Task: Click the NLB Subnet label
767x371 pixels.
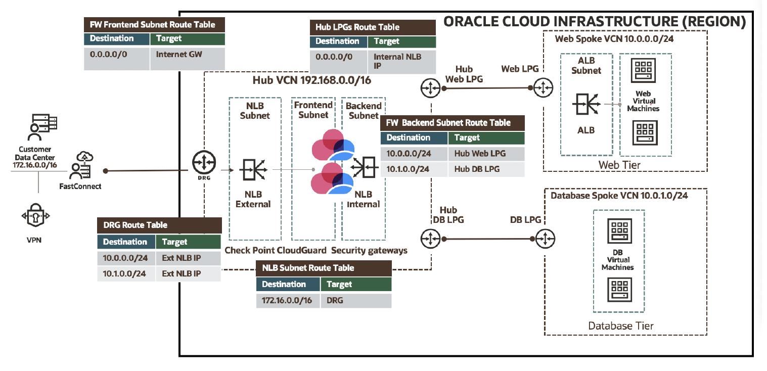Action: (255, 110)
